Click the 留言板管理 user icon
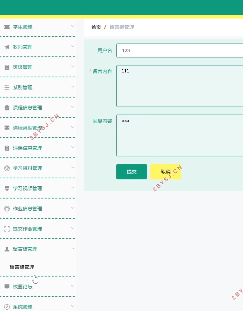243x311 pixels. point(7,249)
